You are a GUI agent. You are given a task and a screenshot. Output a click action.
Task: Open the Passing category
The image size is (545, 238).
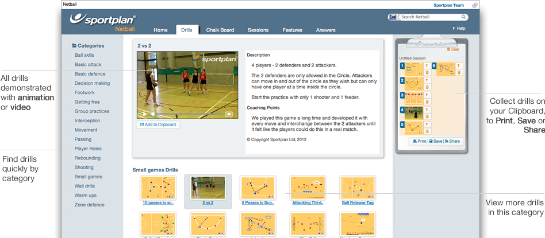click(83, 139)
